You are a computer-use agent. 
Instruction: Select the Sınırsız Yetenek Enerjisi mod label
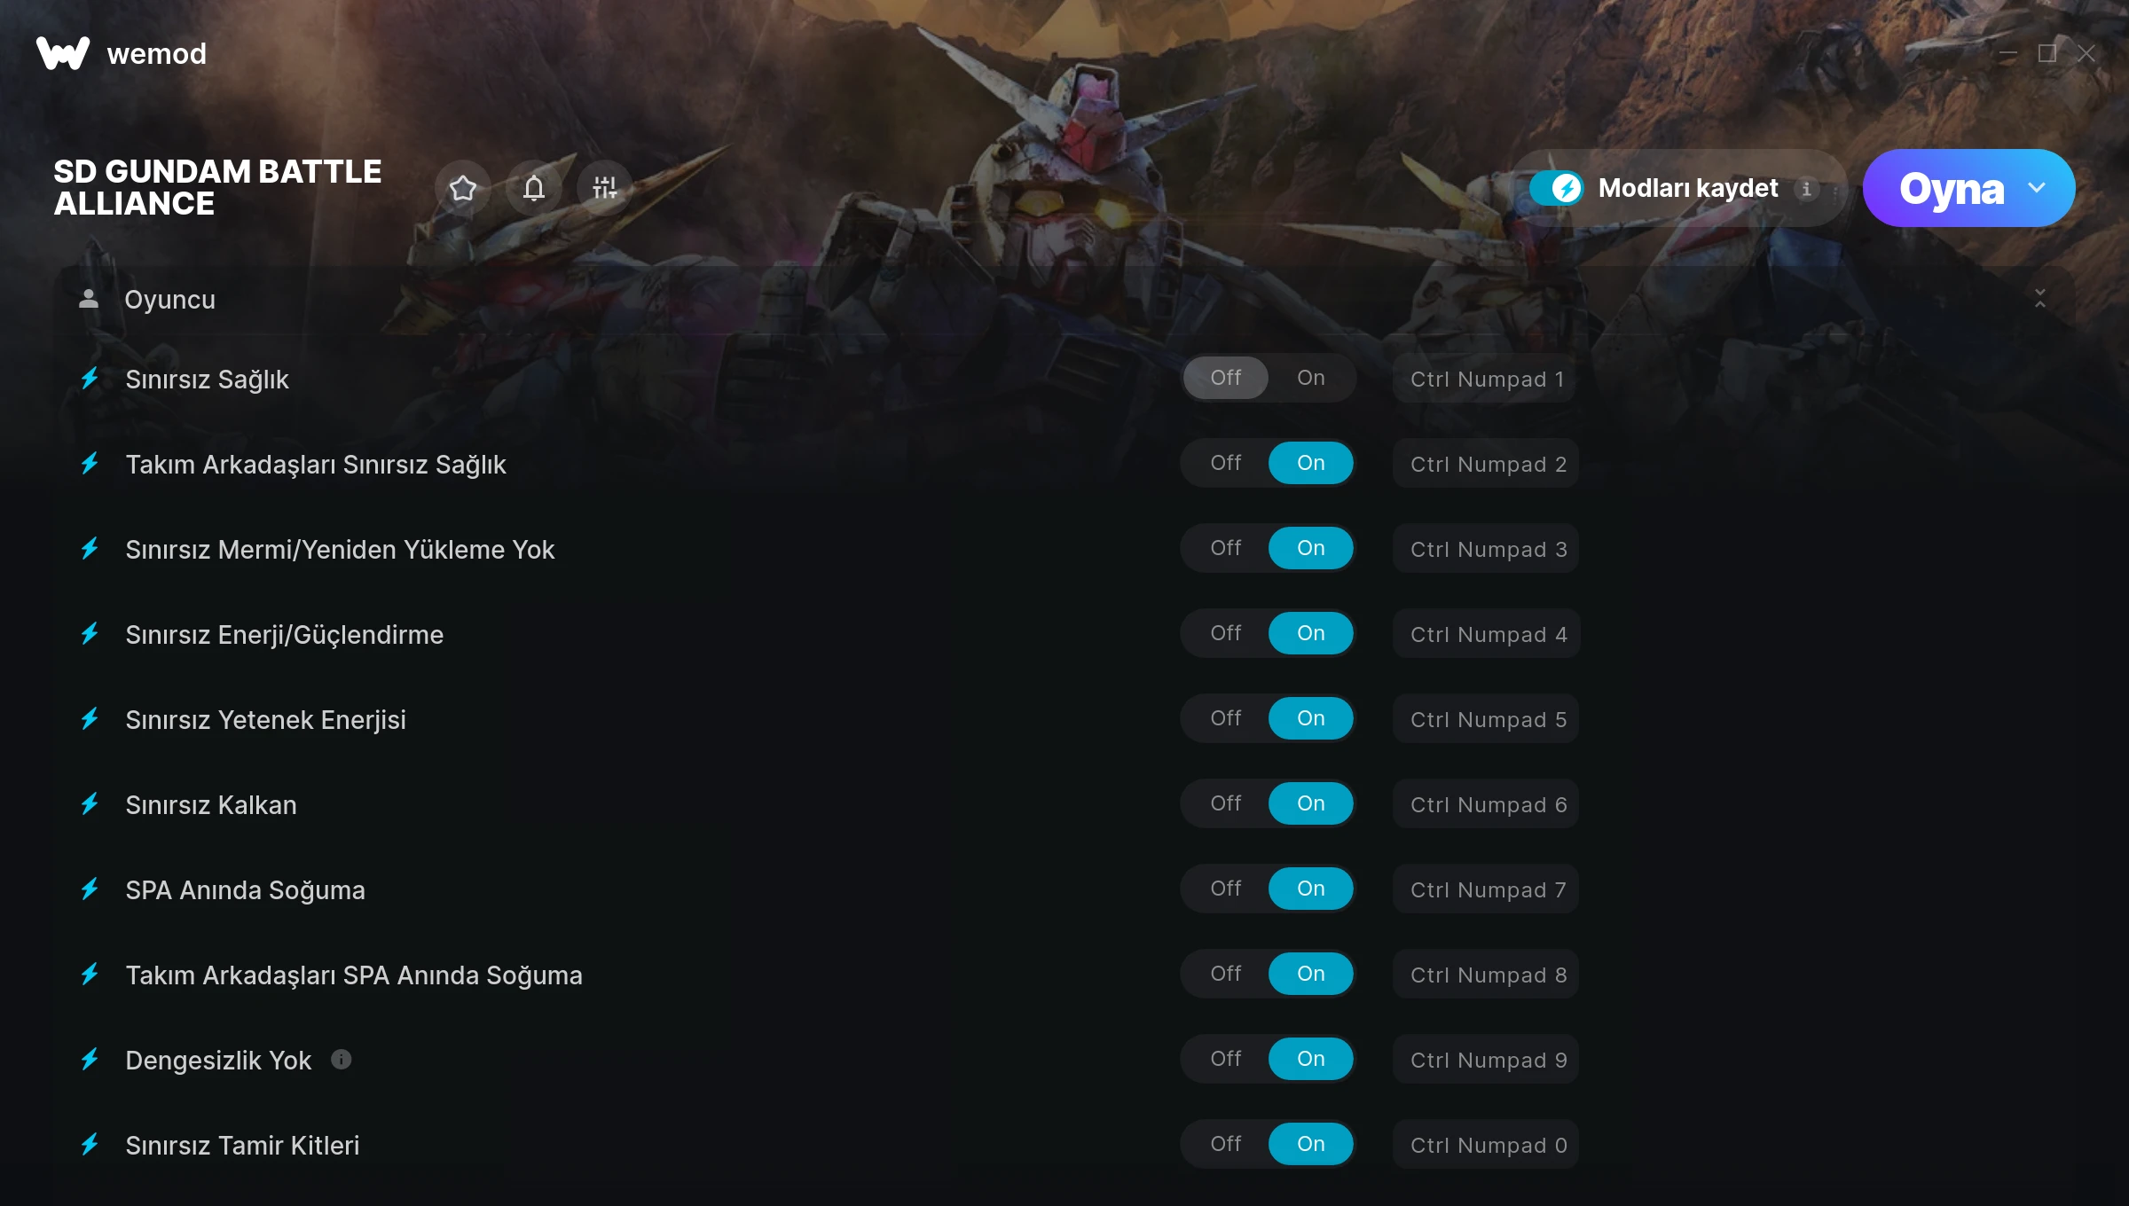click(265, 719)
